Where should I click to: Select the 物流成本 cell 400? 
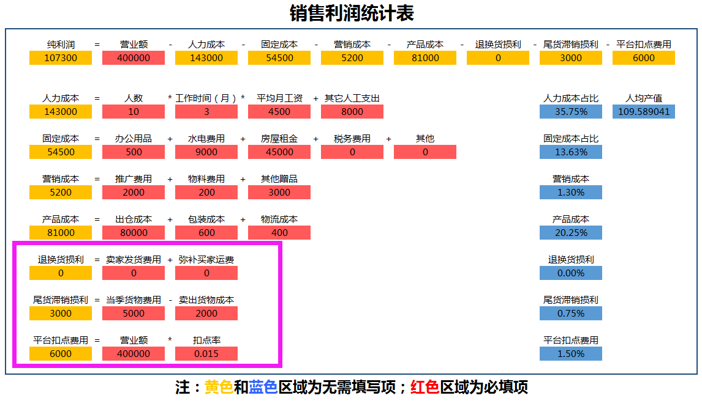tap(279, 233)
